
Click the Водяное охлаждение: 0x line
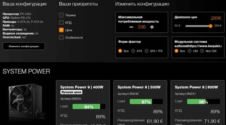coord(20,33)
